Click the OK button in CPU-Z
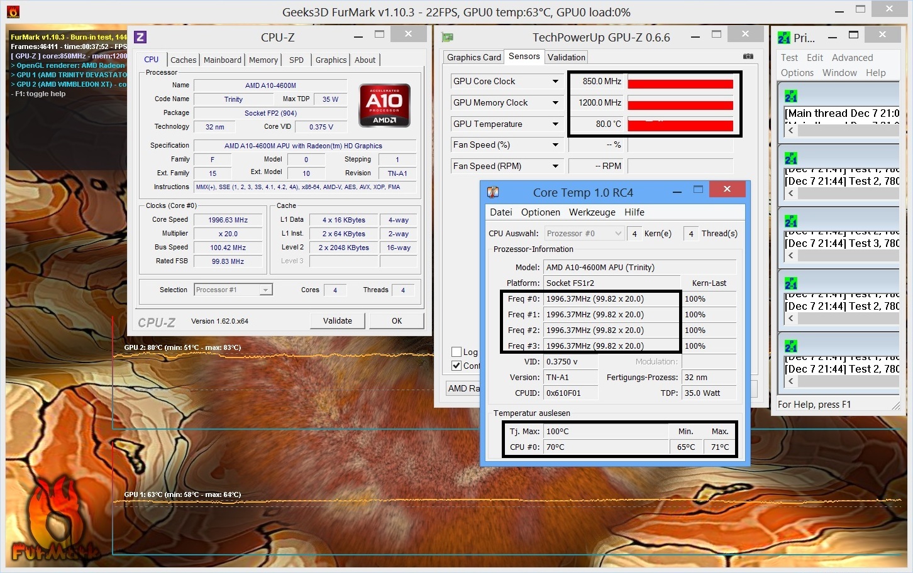 (x=397, y=320)
